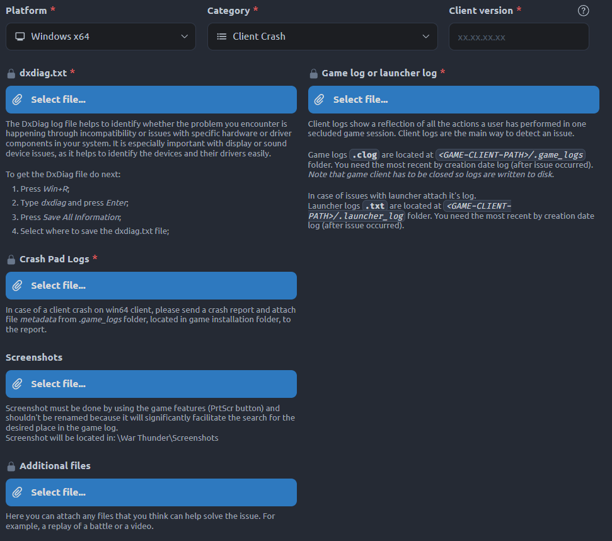Focus the Client version input field
612x541 pixels.
click(518, 37)
